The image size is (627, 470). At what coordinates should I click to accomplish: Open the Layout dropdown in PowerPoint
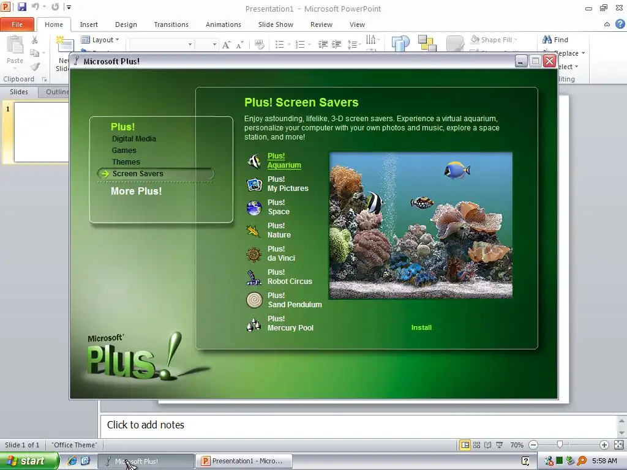100,40
